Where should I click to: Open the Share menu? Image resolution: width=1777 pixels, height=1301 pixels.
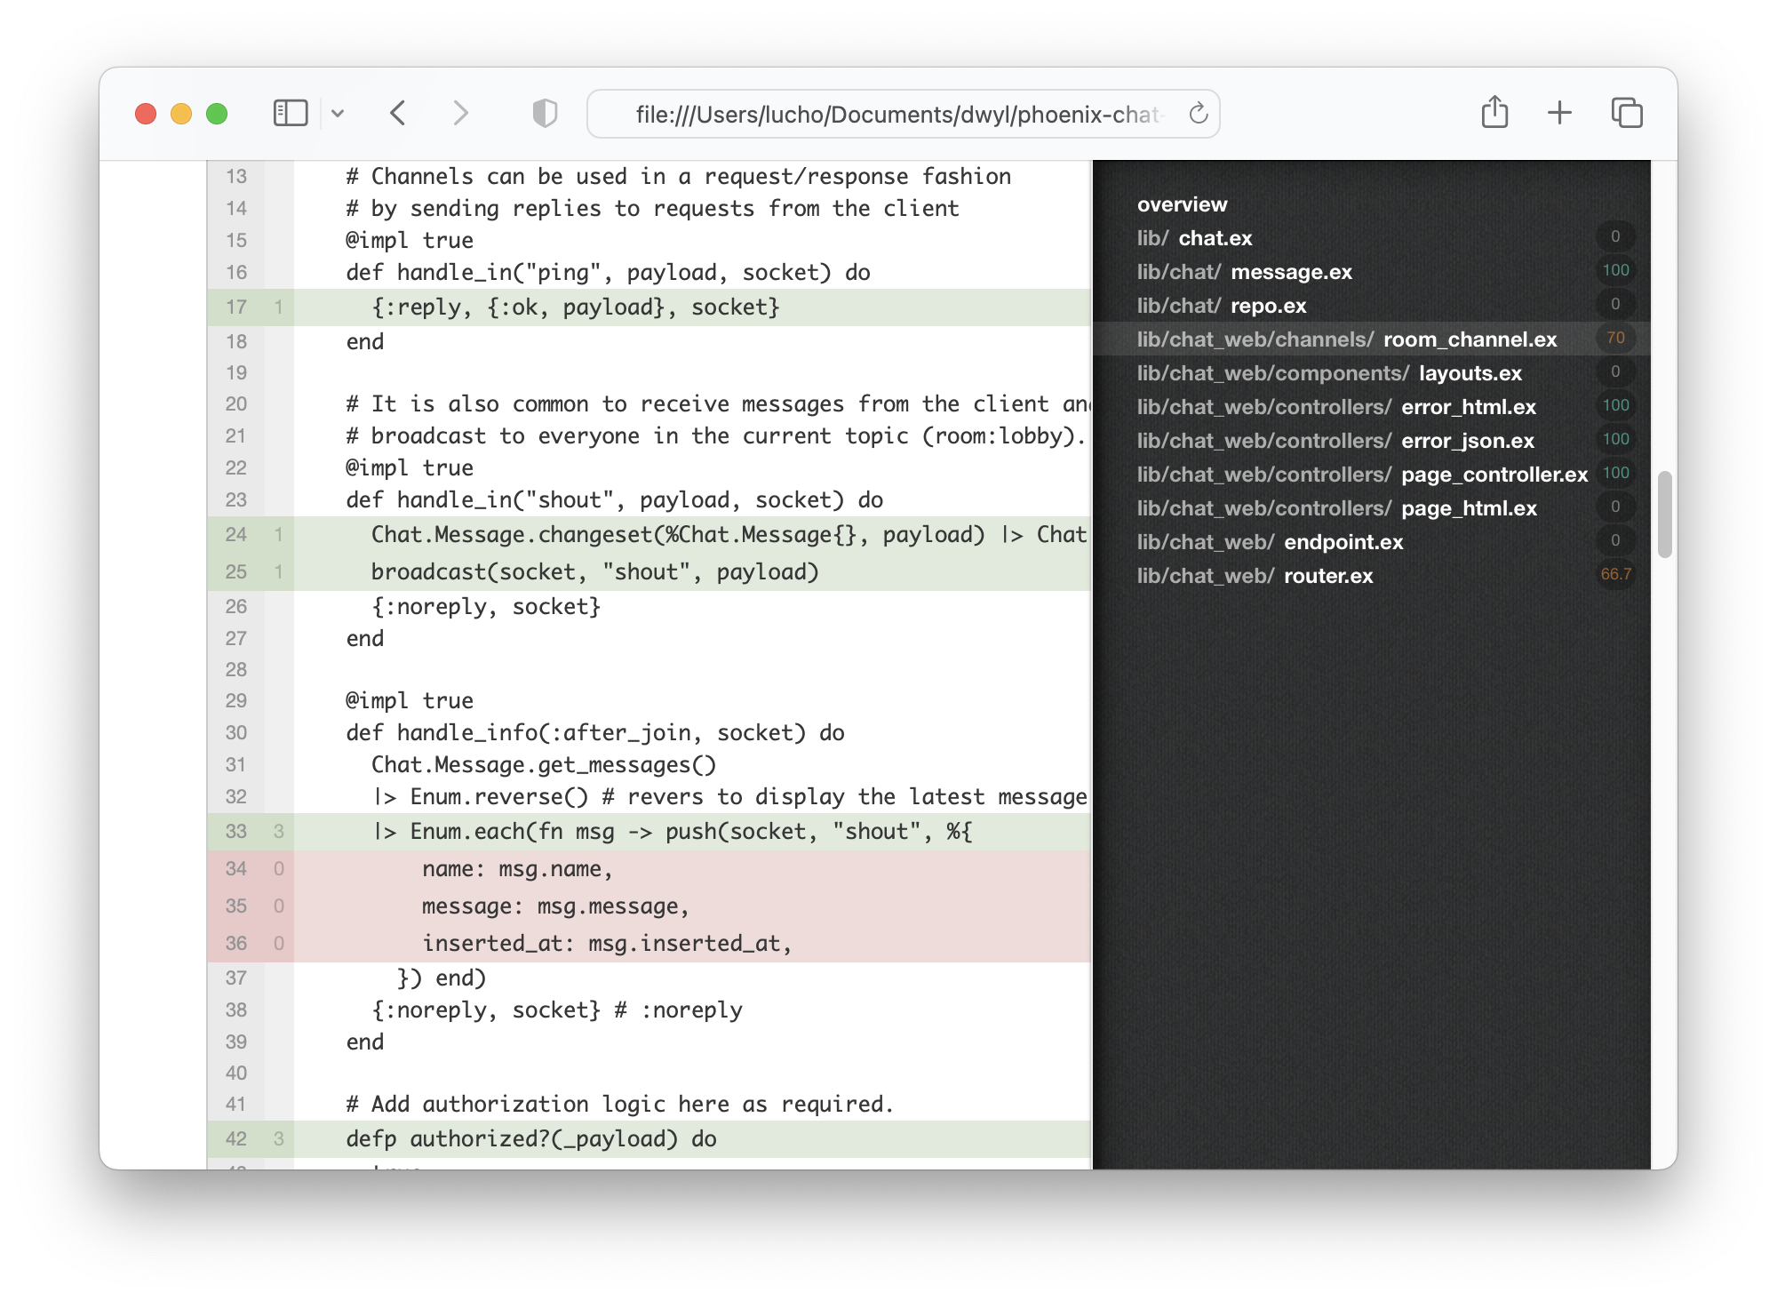point(1494,113)
